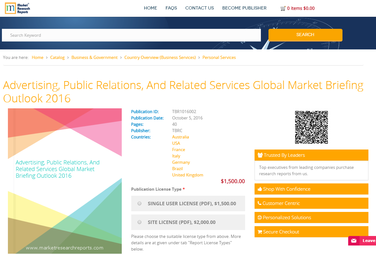Open the Australia country link
The image size is (376, 255).
[x=181, y=137]
